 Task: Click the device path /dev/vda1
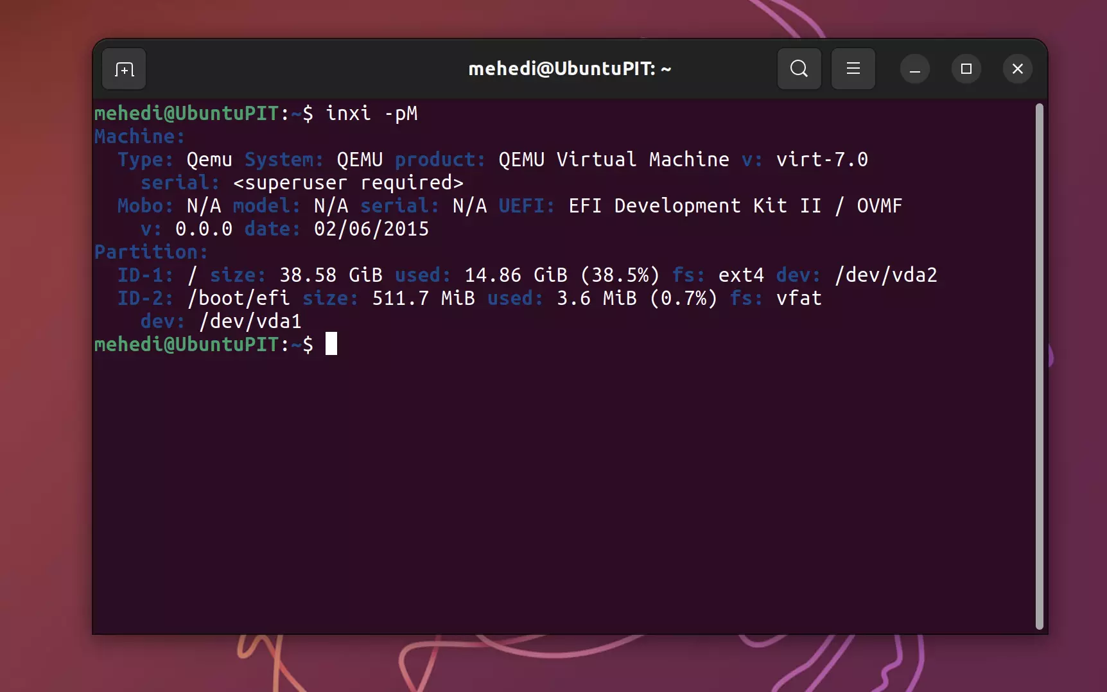point(250,322)
